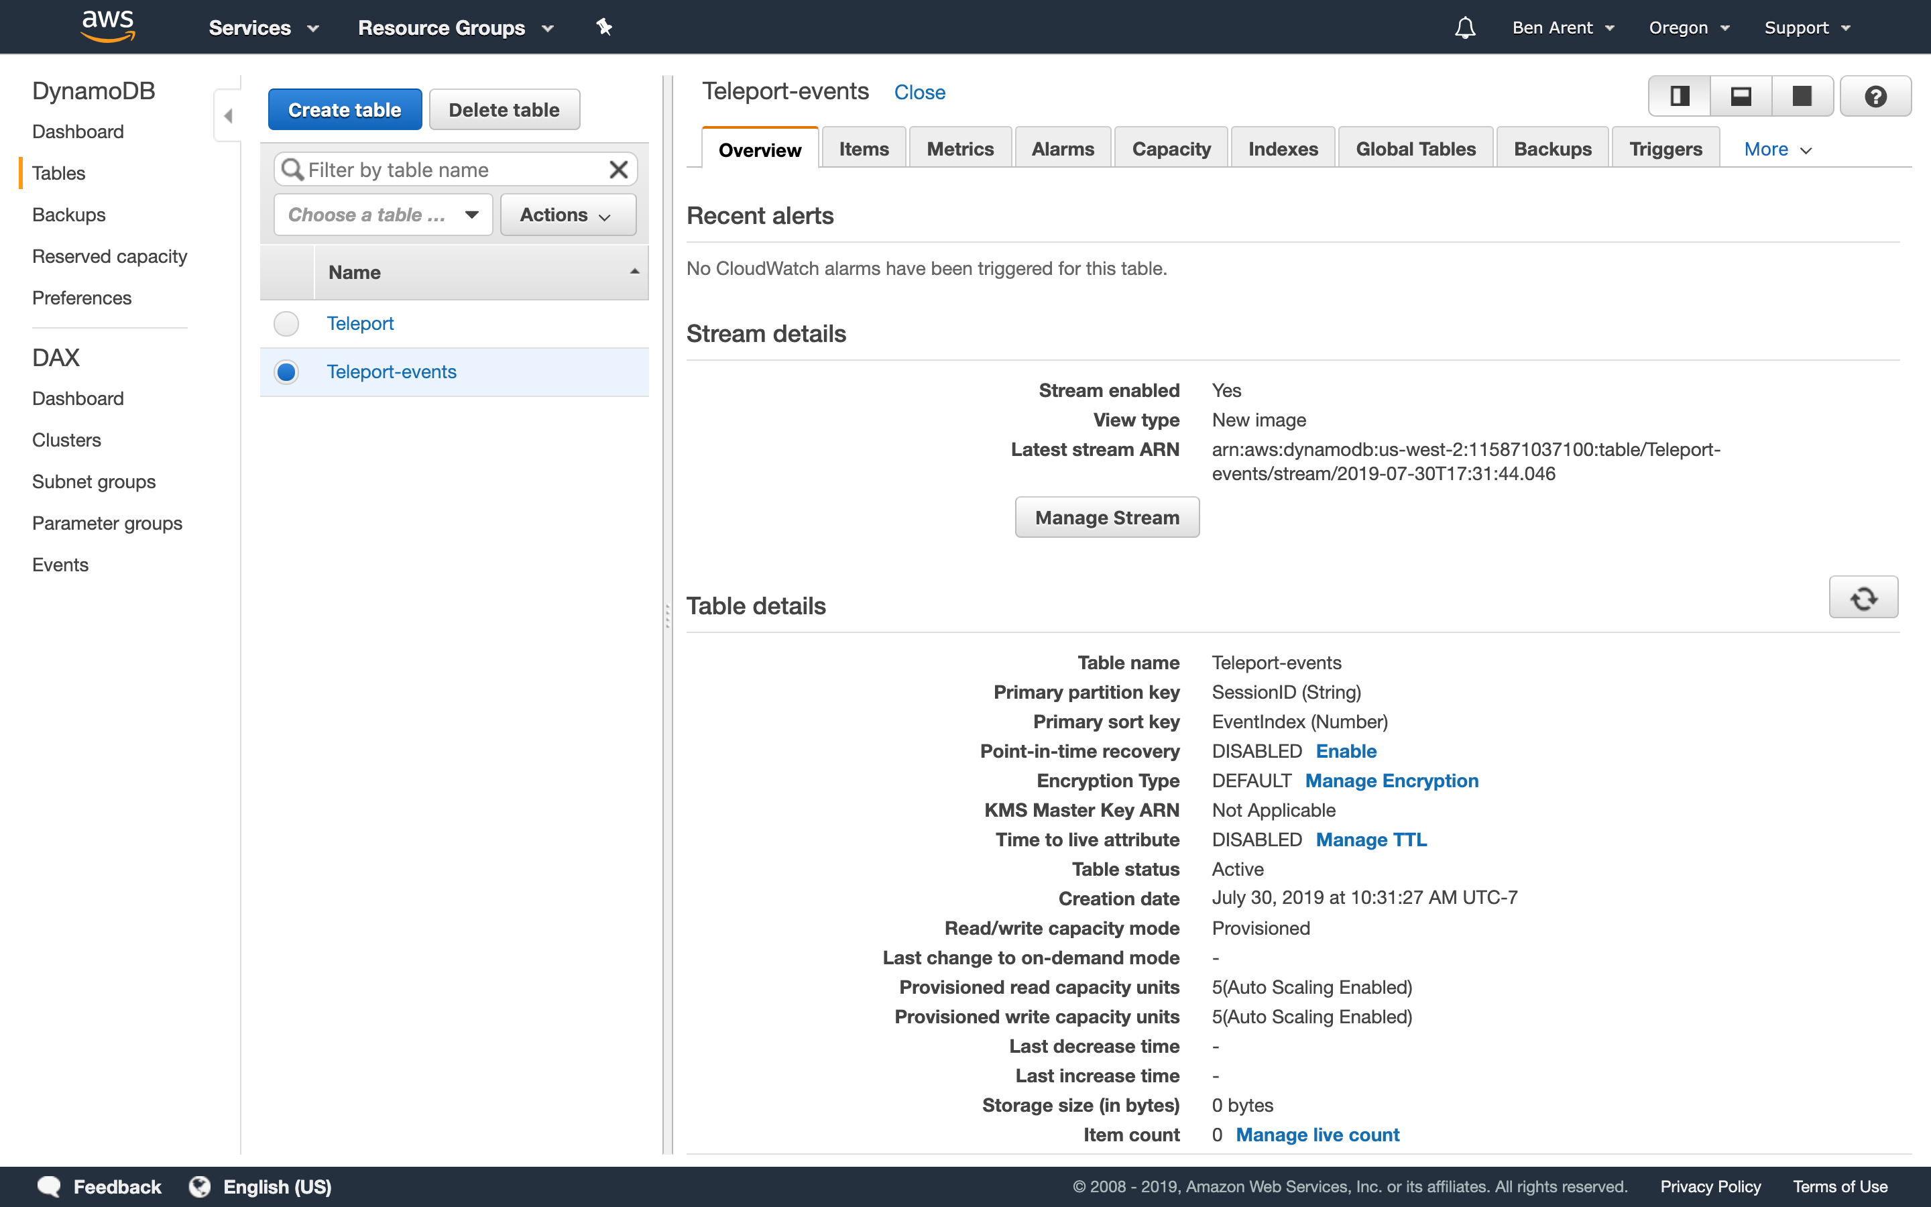
Task: Click the Manage Stream button
Action: [1107, 517]
